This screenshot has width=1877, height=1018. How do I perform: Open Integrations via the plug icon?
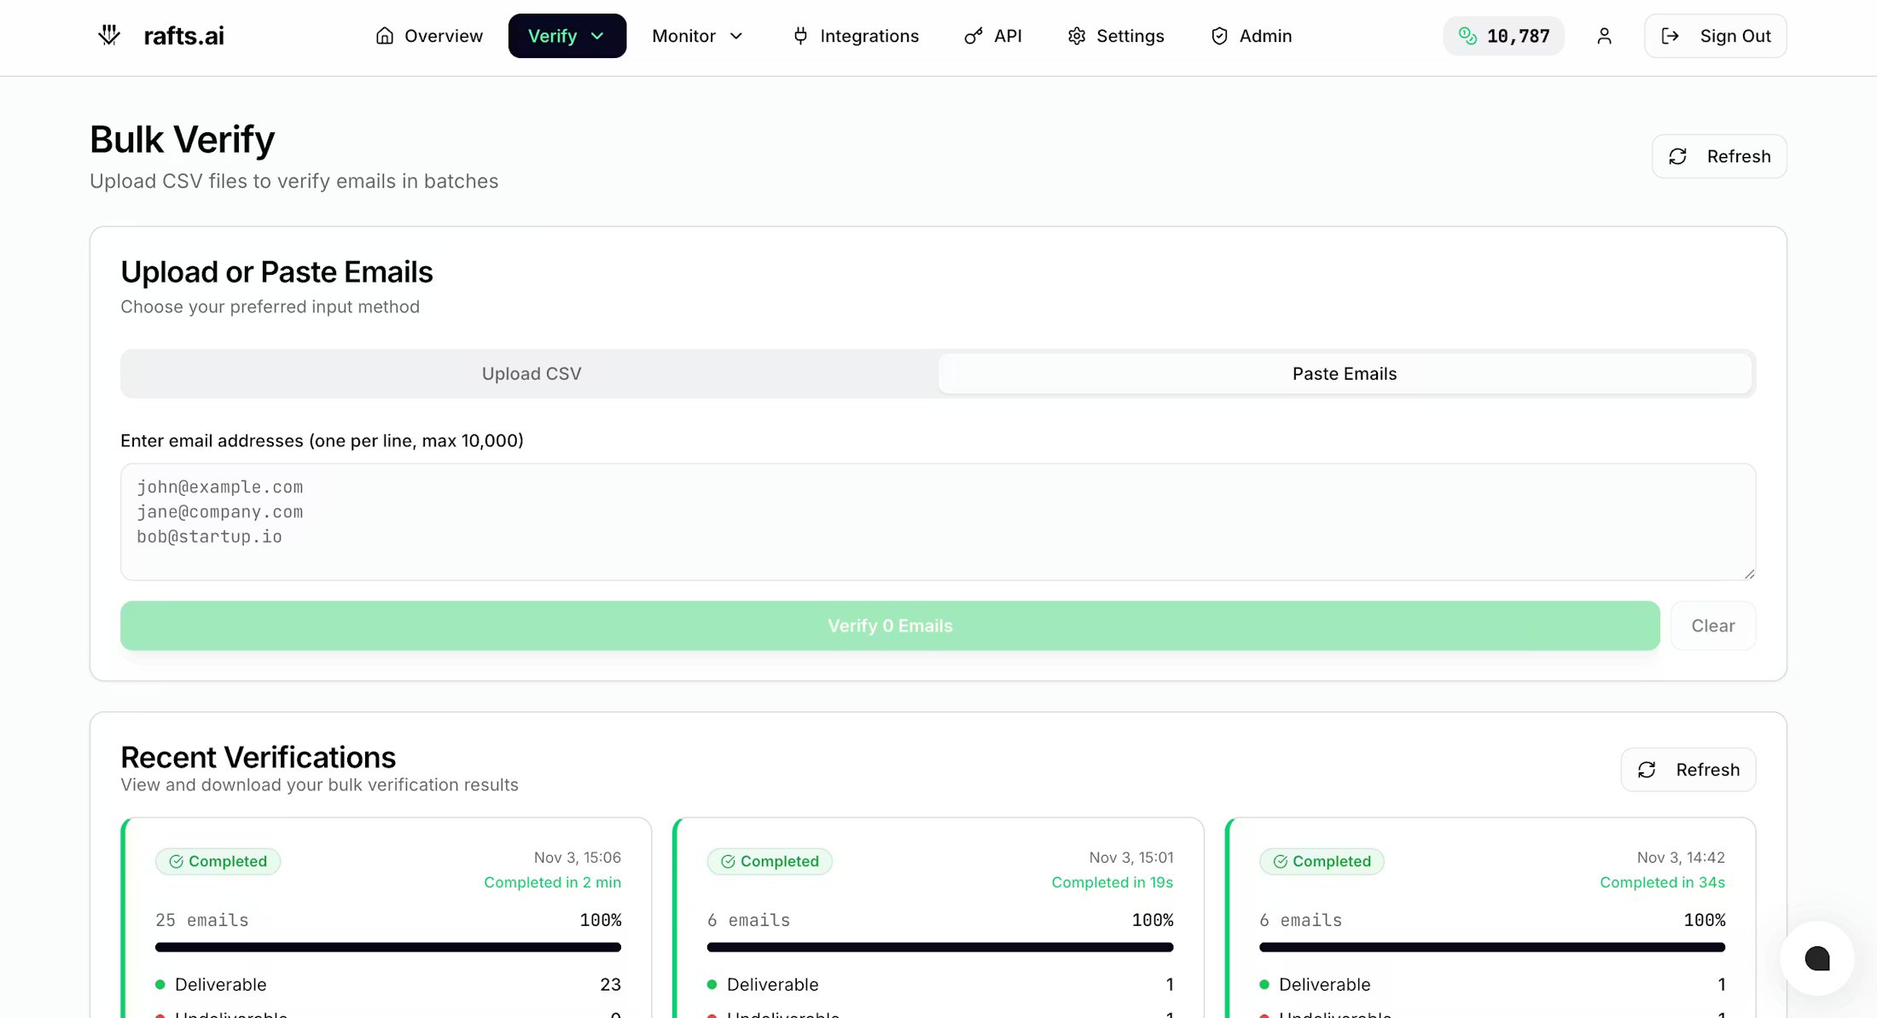[800, 36]
